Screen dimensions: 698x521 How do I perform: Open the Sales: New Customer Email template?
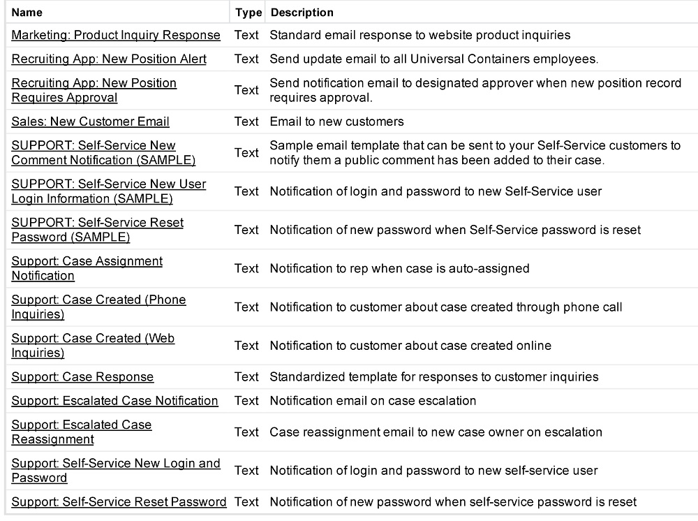click(x=90, y=122)
